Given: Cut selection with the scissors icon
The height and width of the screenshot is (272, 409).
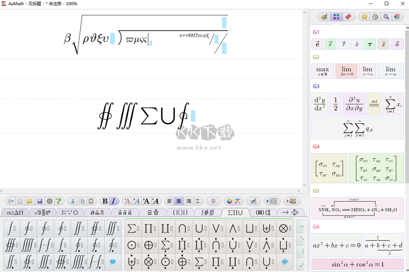Looking at the screenshot, I should (73, 201).
